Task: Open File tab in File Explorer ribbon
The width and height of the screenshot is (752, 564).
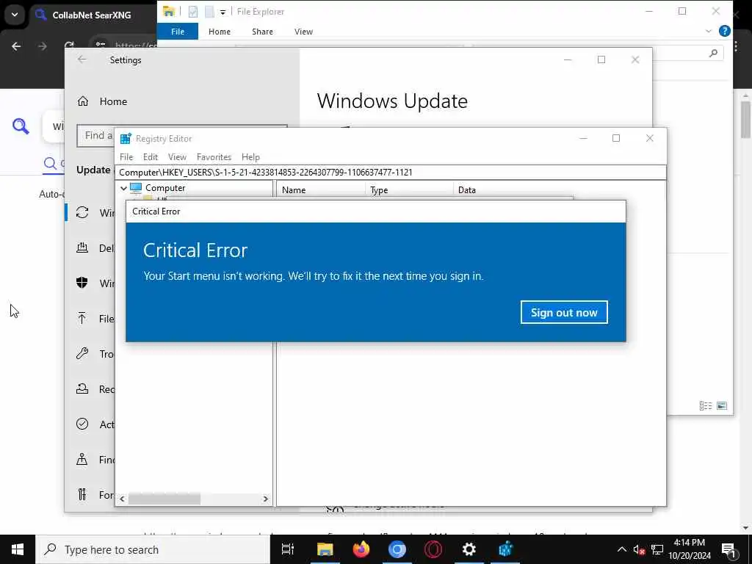Action: (178, 32)
